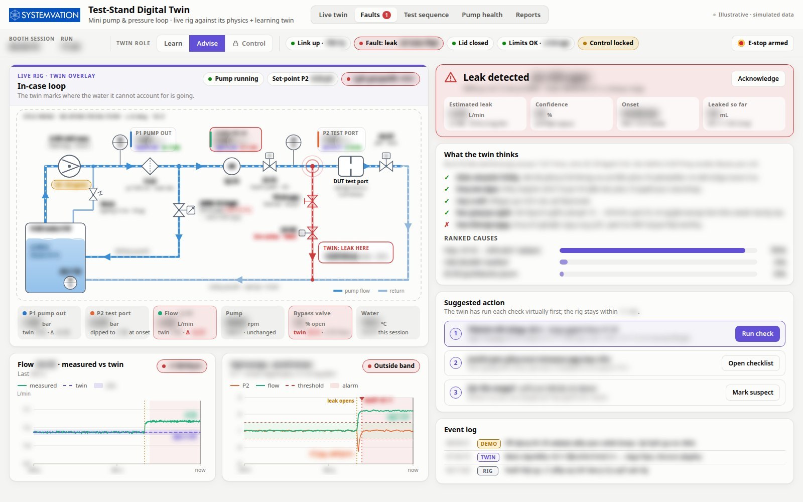Click the Control locked status pill
The image size is (803, 502).
click(x=608, y=43)
